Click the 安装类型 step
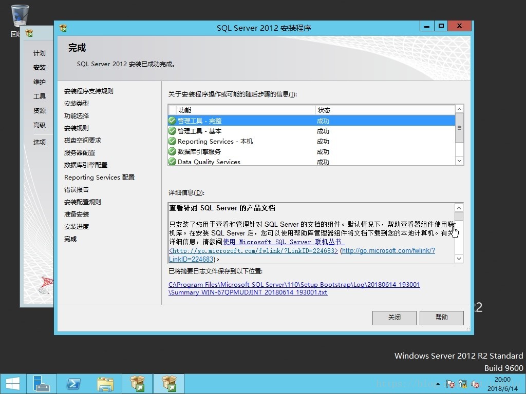This screenshot has width=526, height=394. pyautogui.click(x=77, y=104)
